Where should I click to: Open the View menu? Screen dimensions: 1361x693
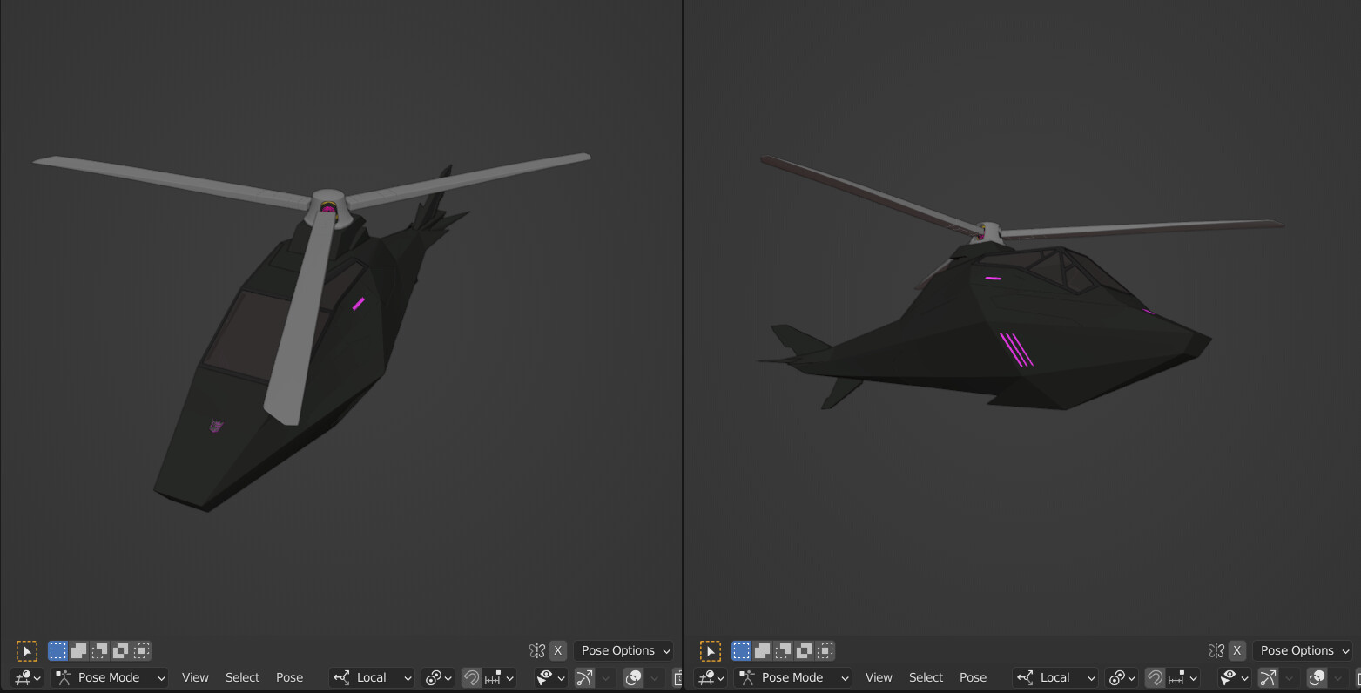click(195, 677)
